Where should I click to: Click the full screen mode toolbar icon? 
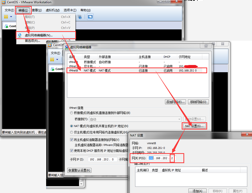tap(90, 17)
